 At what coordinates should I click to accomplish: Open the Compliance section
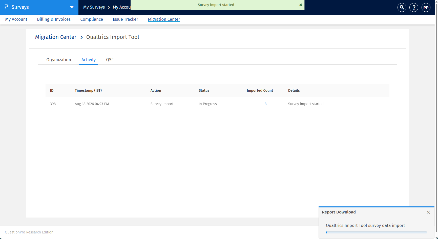pos(92,19)
